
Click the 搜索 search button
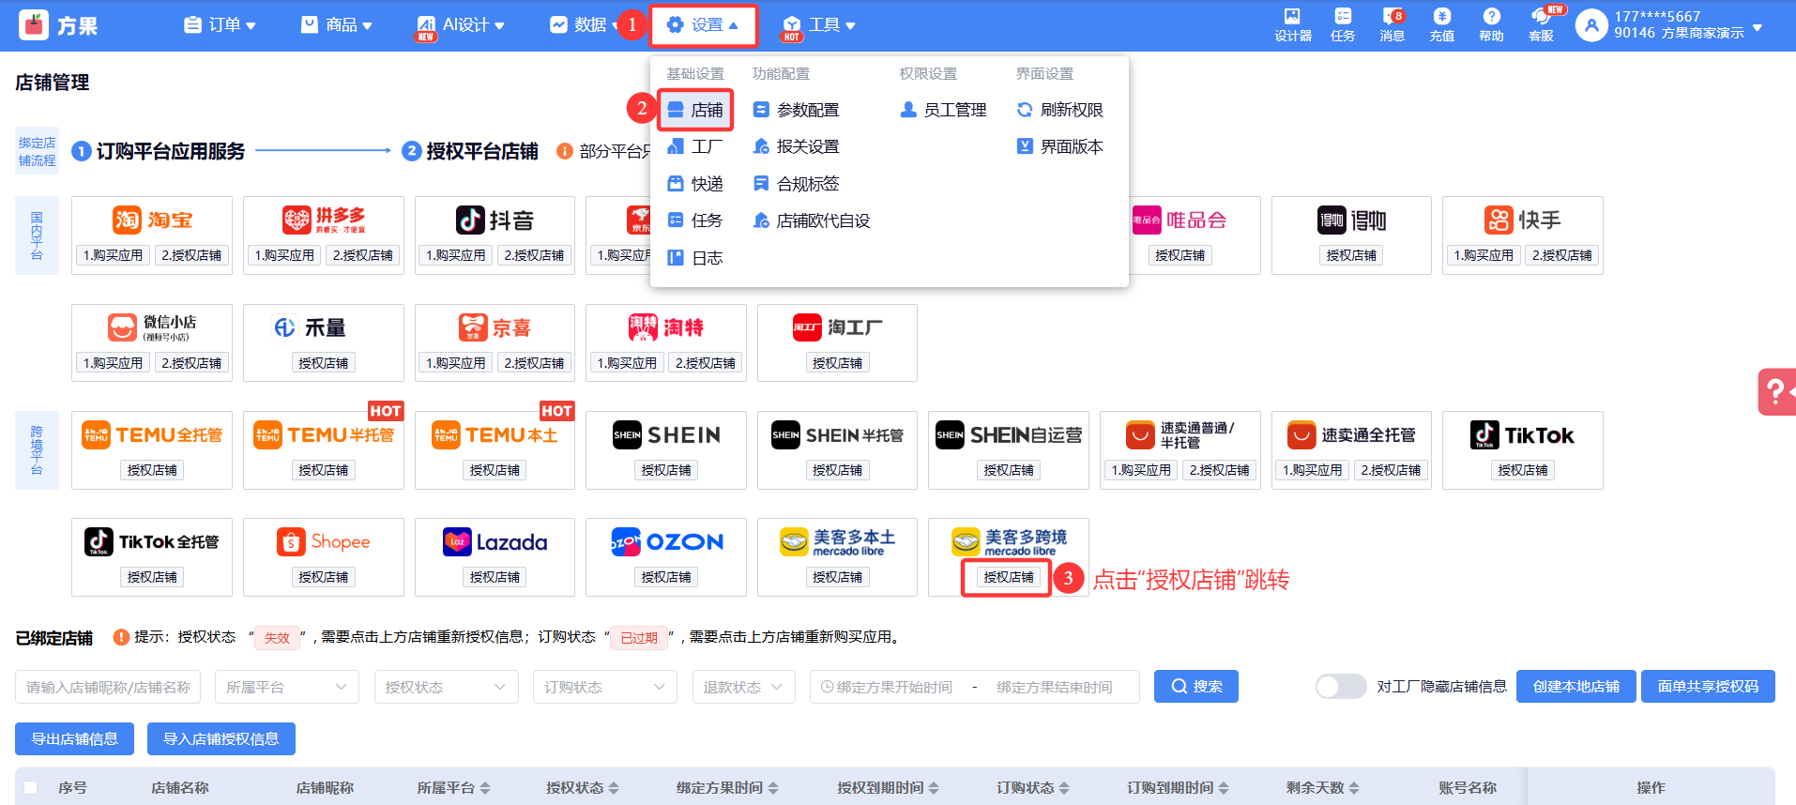pyautogui.click(x=1196, y=687)
